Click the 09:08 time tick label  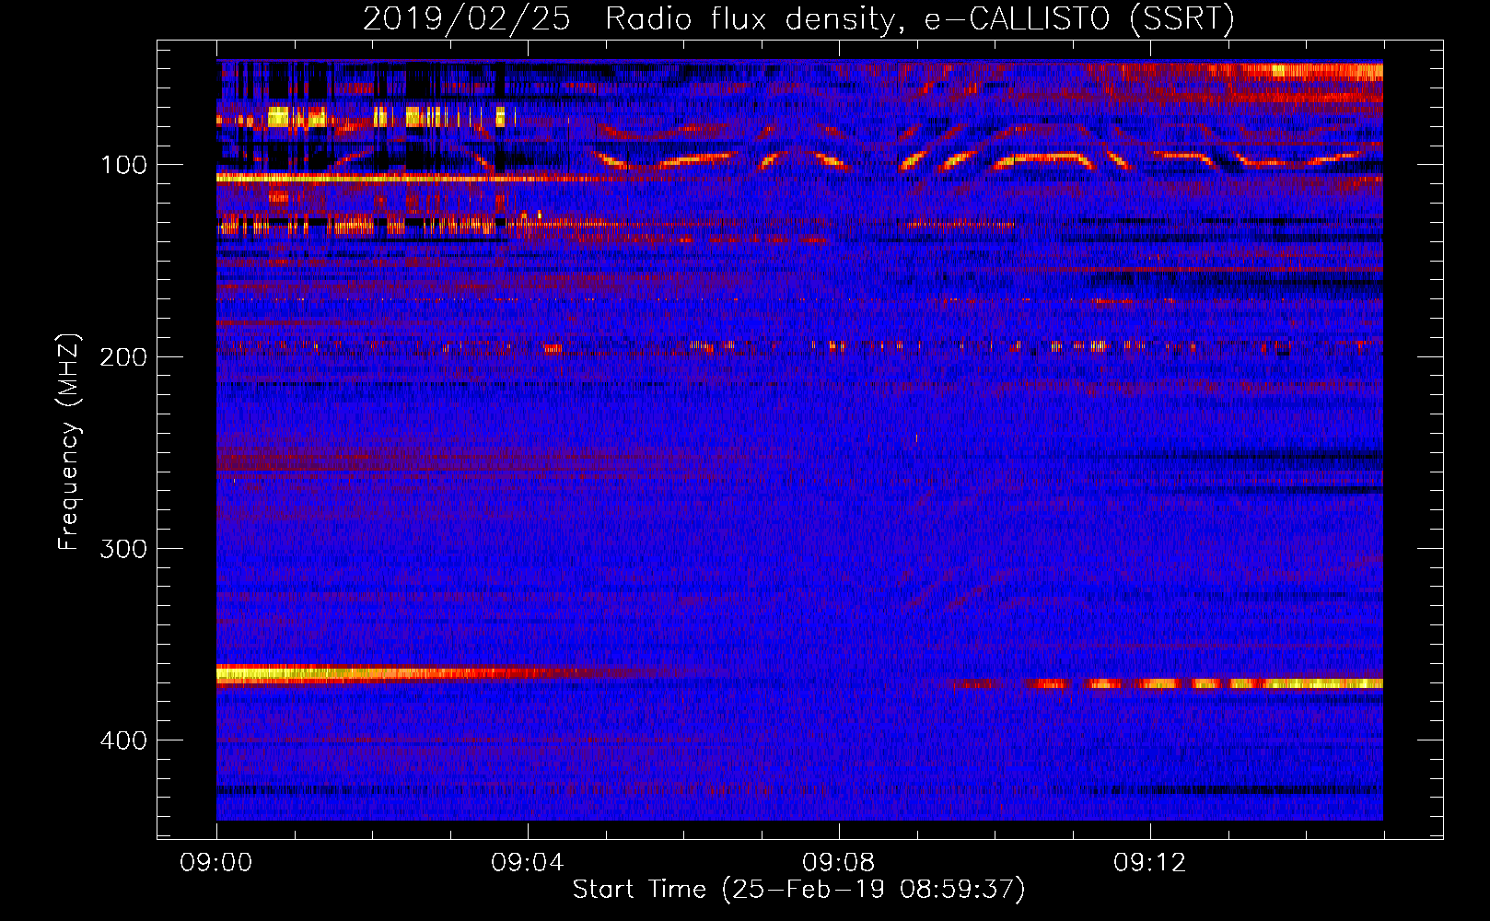point(839,863)
